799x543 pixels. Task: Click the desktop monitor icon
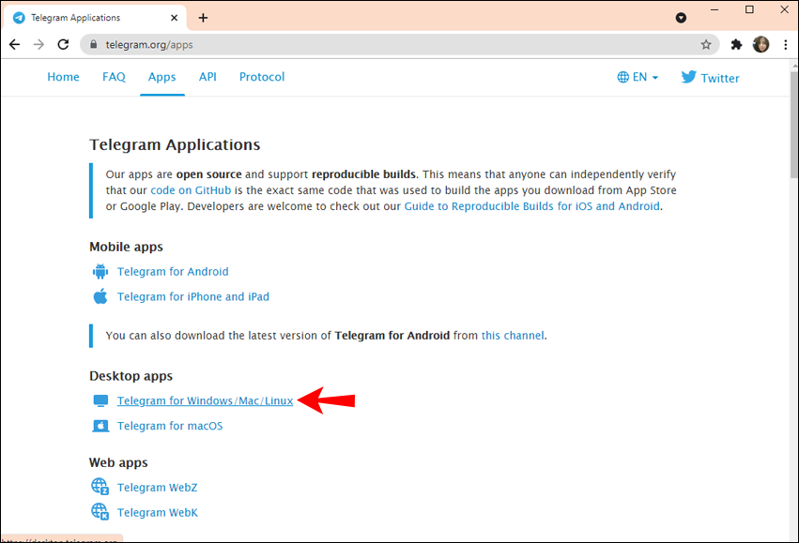(100, 400)
